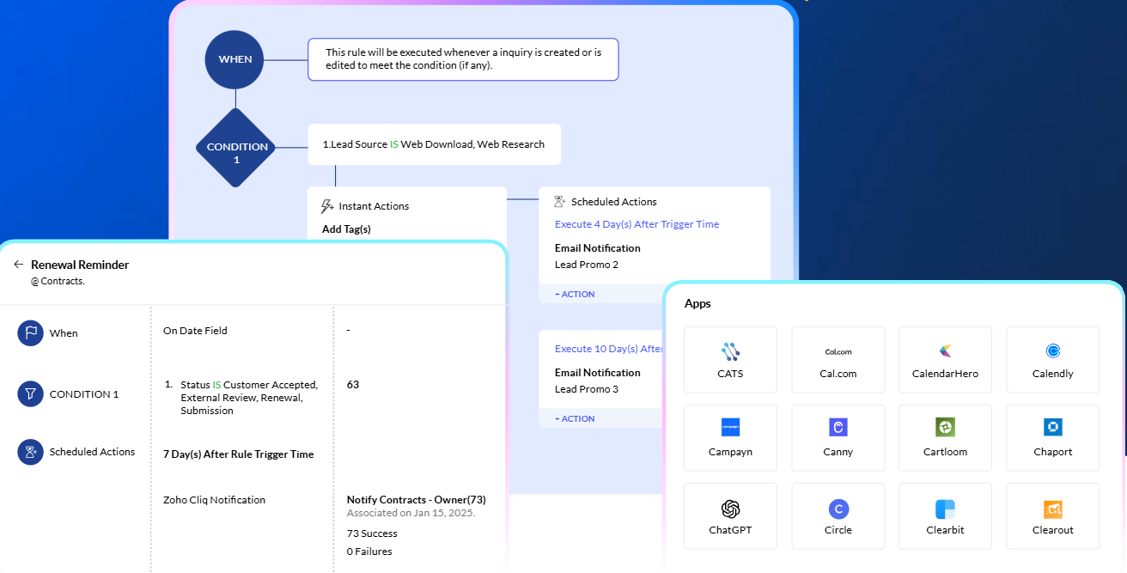Click Associated on Jan 15, 2025 text
The width and height of the screenshot is (1127, 573).
pos(411,513)
